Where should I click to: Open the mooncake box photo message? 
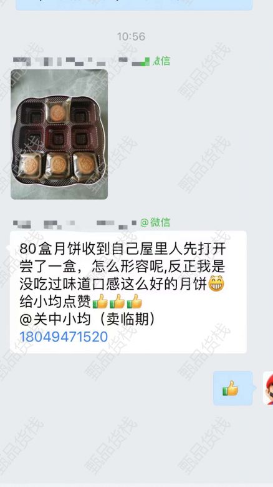(59, 134)
